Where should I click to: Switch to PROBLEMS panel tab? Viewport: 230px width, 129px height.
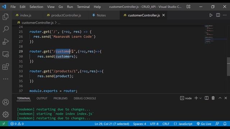pos(60,98)
